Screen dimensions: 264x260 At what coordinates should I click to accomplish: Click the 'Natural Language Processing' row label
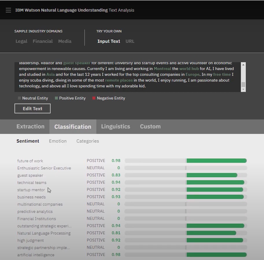44,233
